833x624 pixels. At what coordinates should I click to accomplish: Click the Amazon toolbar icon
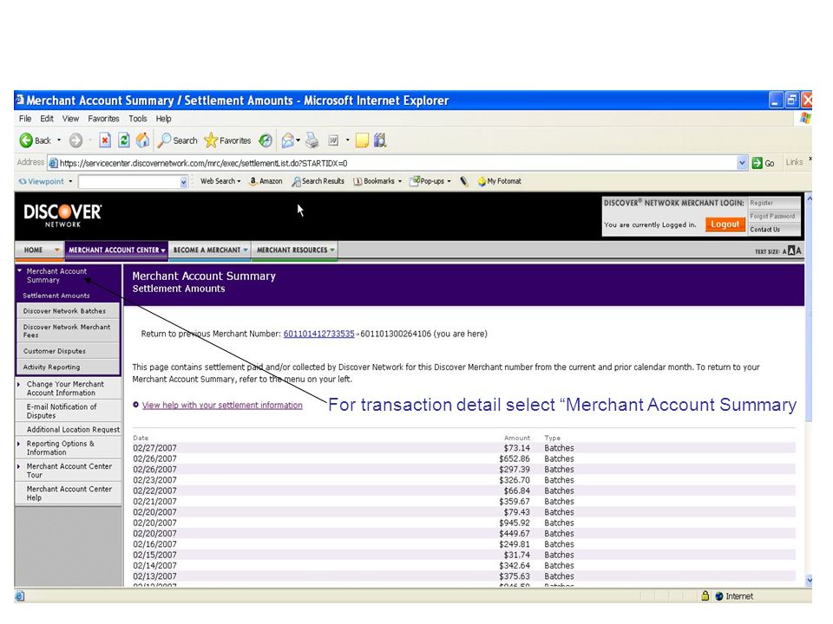coord(266,181)
